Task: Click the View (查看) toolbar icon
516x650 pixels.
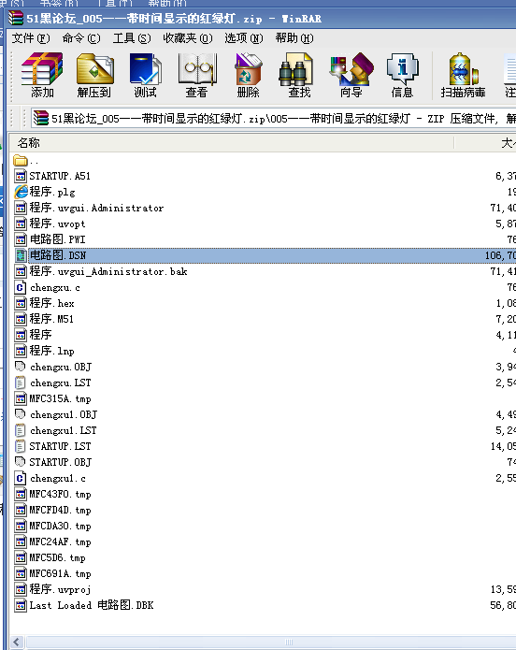Action: coord(197,75)
